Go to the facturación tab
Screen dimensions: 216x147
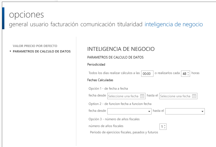click(x=64, y=24)
